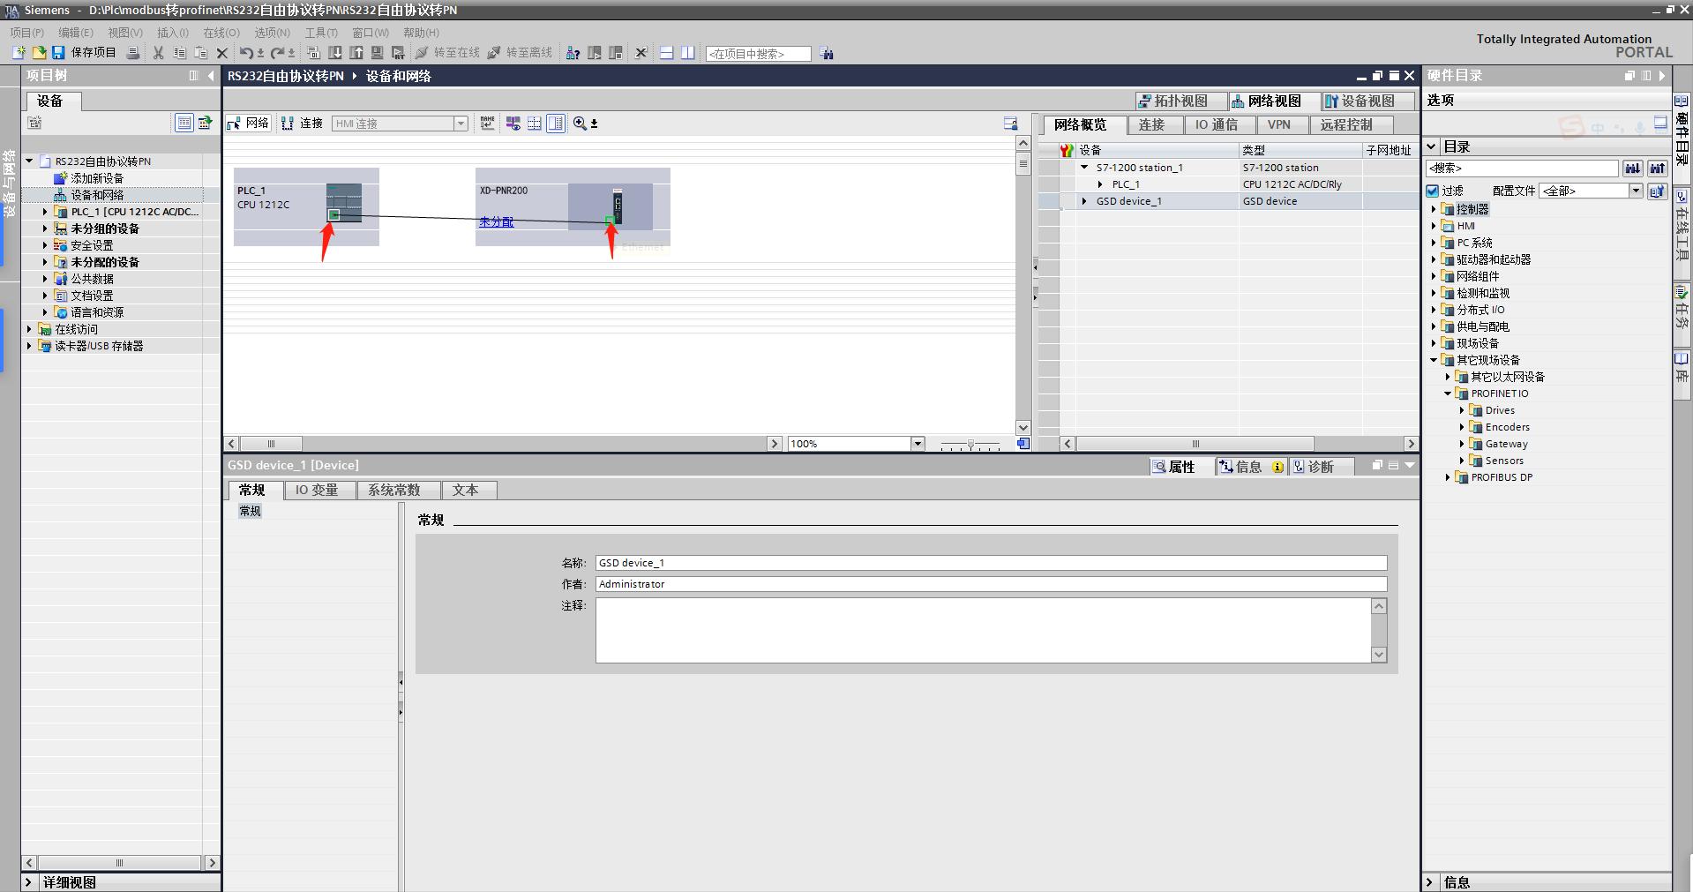Split editor space vertically
1693x892 pixels.
pyautogui.click(x=687, y=53)
